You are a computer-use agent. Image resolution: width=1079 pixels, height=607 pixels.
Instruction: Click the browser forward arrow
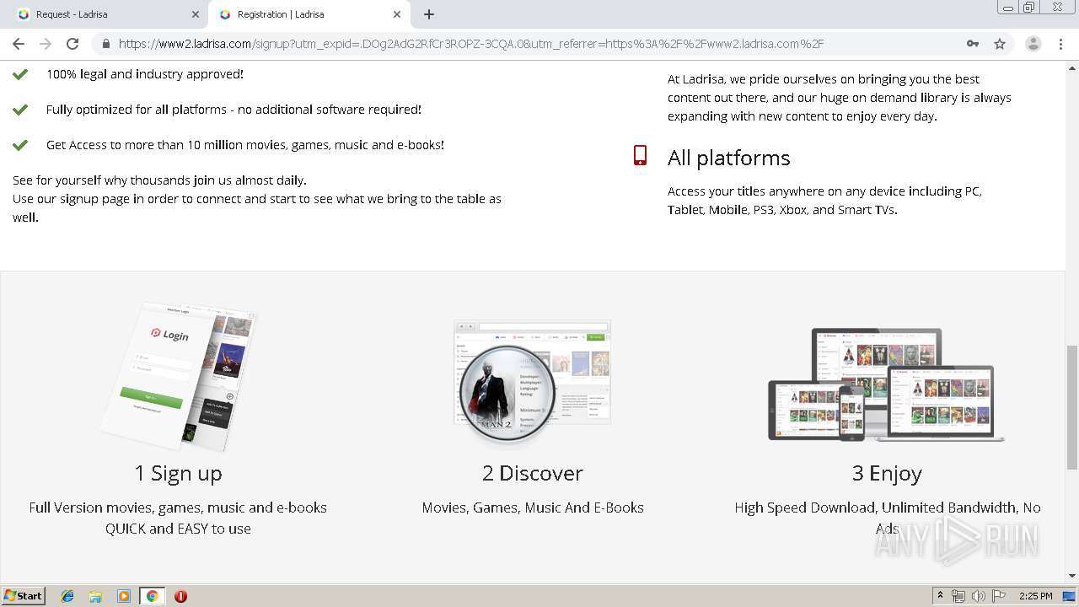coord(46,44)
